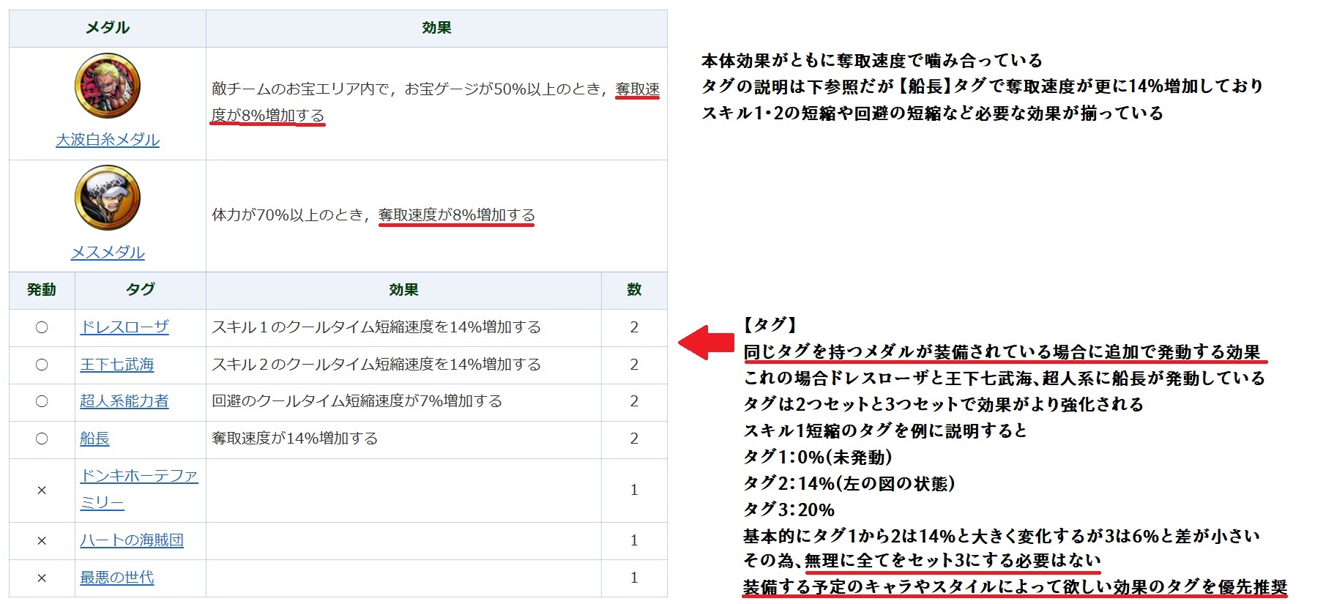The width and height of the screenshot is (1326, 604).
Task: Open the 王下七武海 tag link
Action: 117,365
